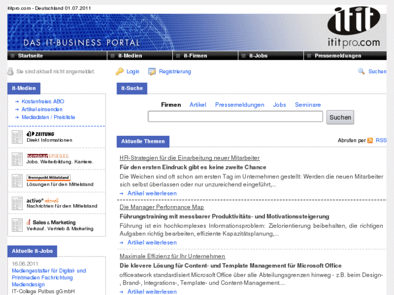The width and height of the screenshot is (394, 295).
Task: Click the Login link
Action: click(x=133, y=71)
